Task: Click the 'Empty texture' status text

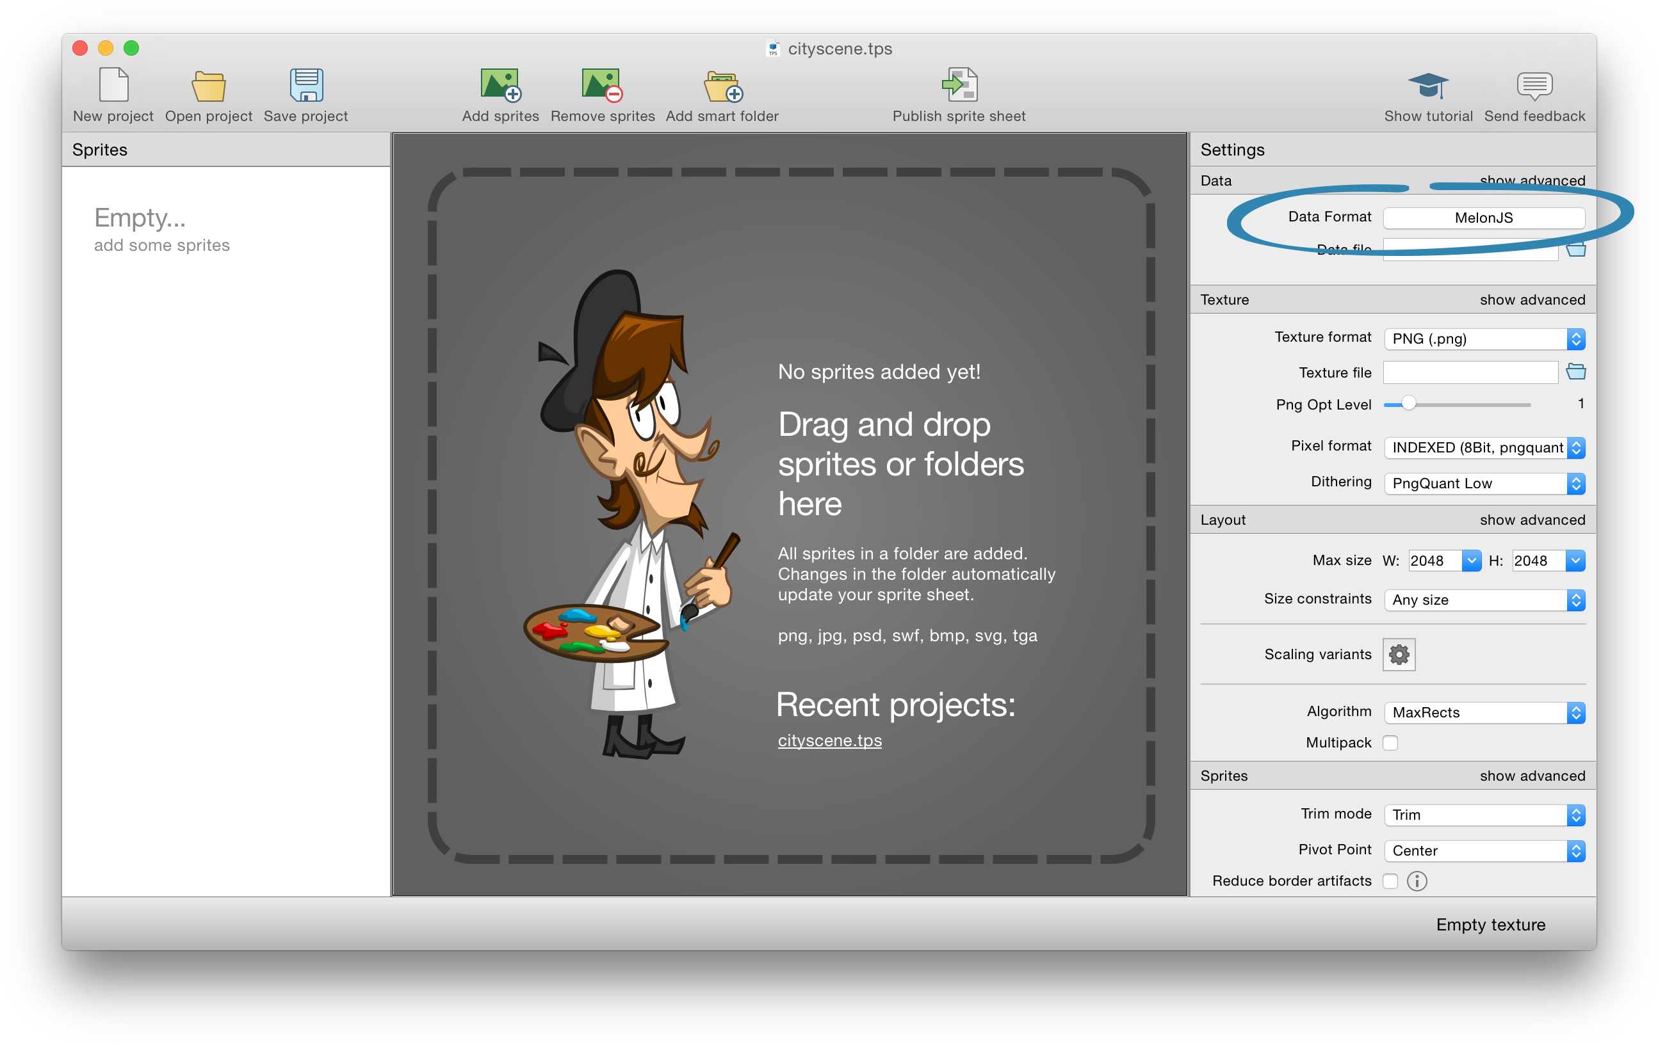Action: [x=1490, y=924]
